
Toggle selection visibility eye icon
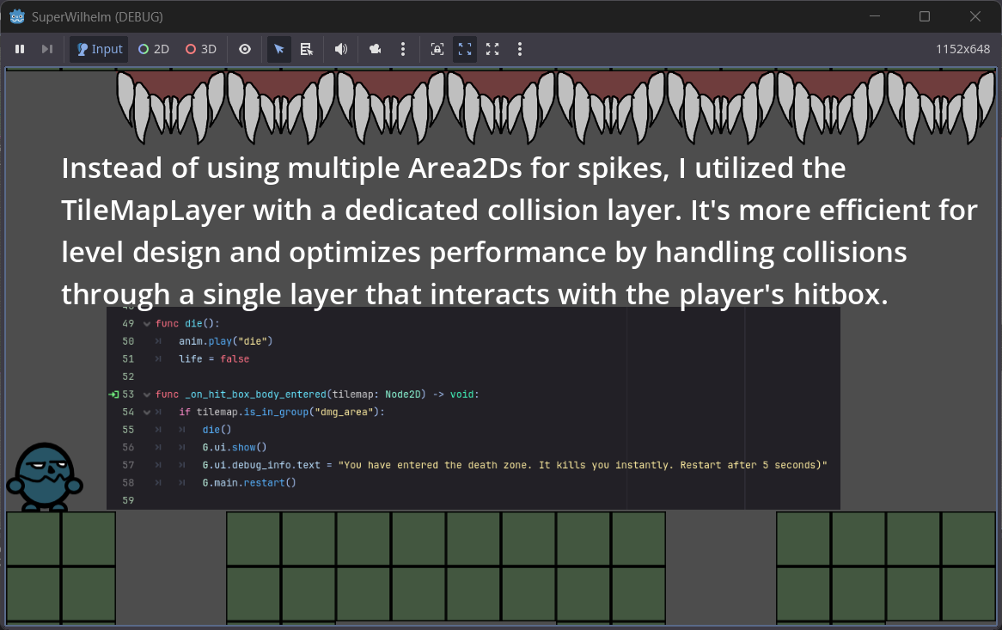[245, 49]
